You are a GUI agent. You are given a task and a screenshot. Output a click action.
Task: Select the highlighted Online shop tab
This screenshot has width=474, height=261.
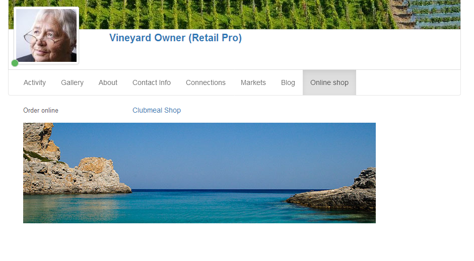pos(329,82)
